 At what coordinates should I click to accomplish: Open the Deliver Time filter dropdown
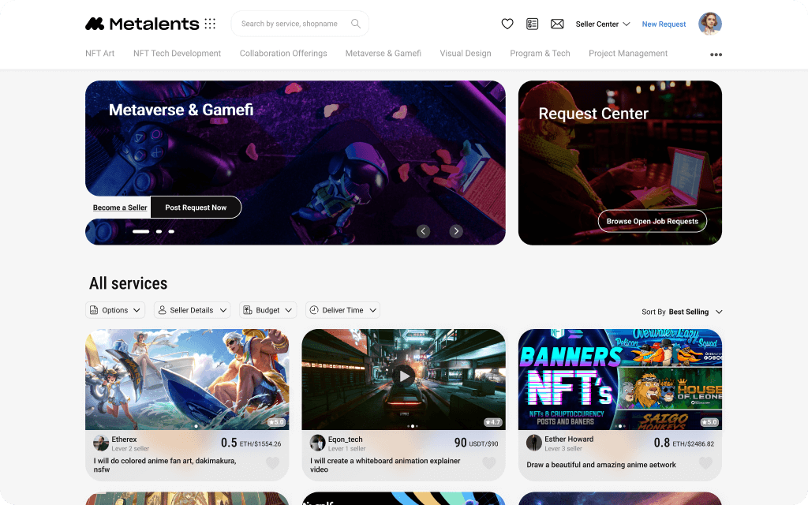click(342, 310)
